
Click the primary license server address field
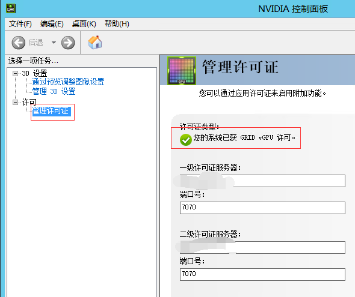262,181
